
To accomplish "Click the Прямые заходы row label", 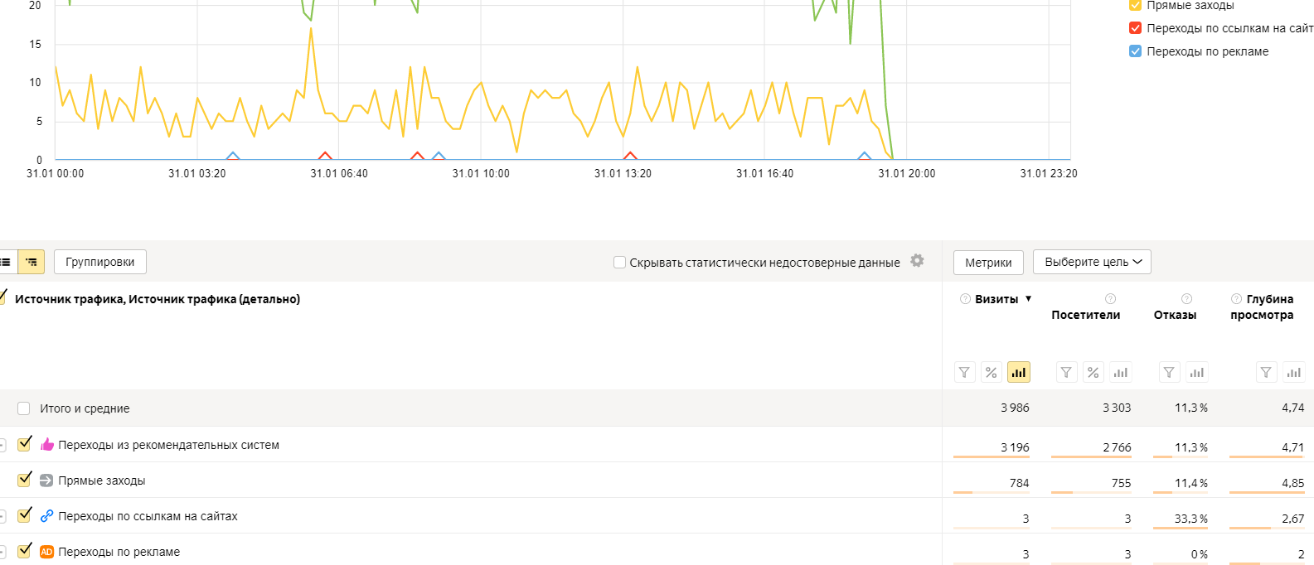I will click(x=101, y=480).
